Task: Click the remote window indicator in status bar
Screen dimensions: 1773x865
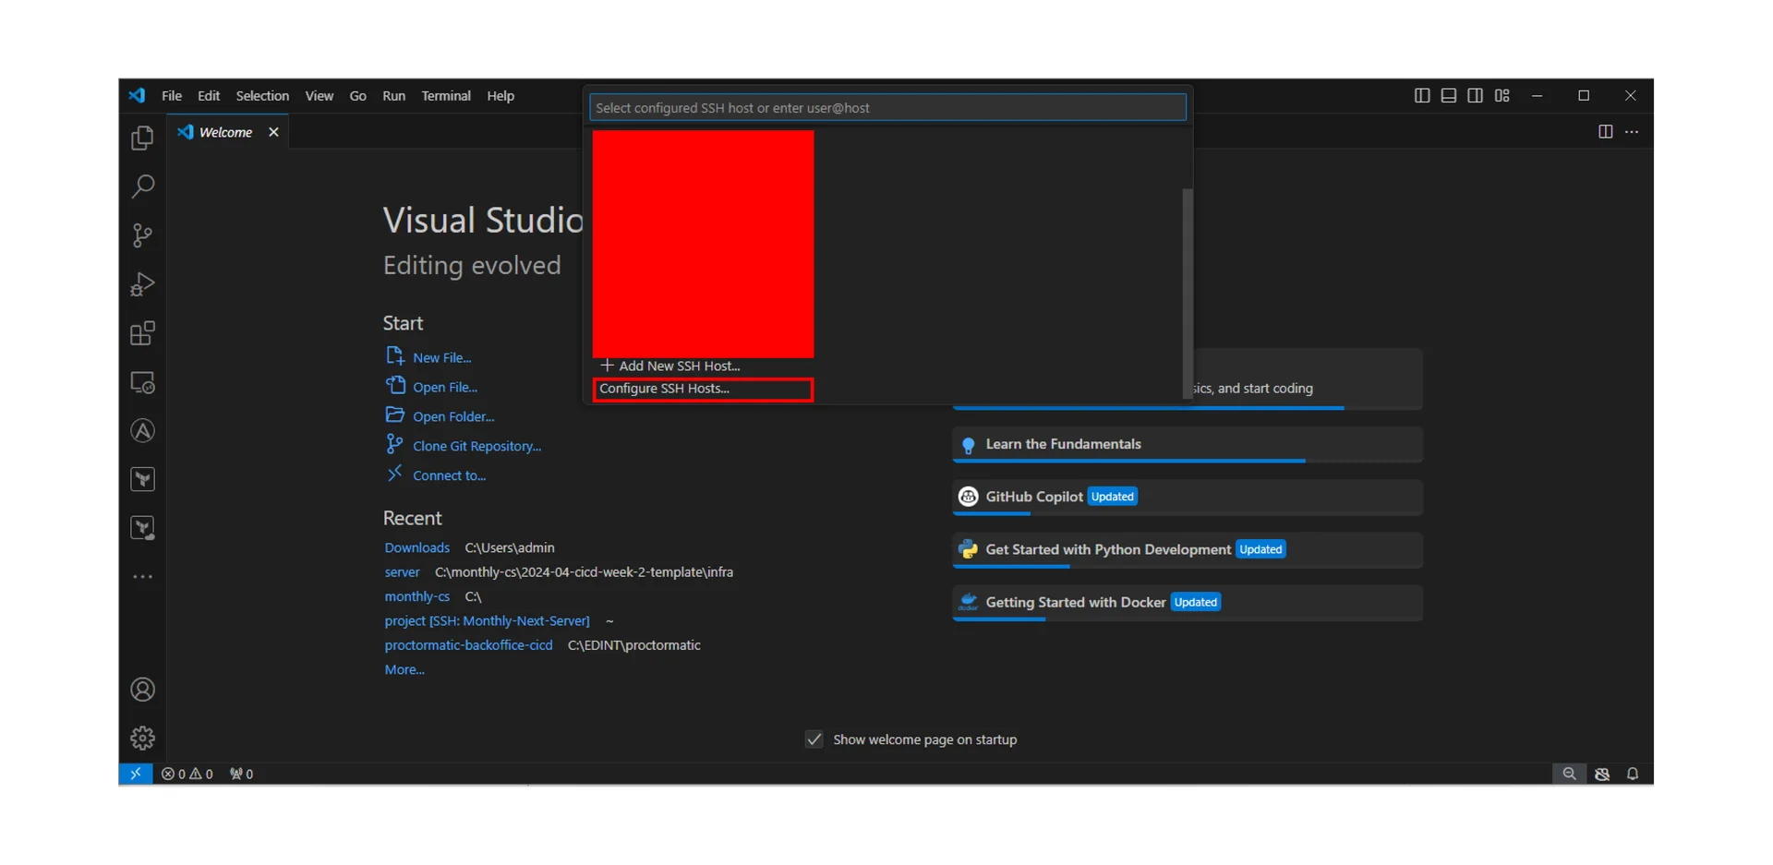Action: point(135,774)
